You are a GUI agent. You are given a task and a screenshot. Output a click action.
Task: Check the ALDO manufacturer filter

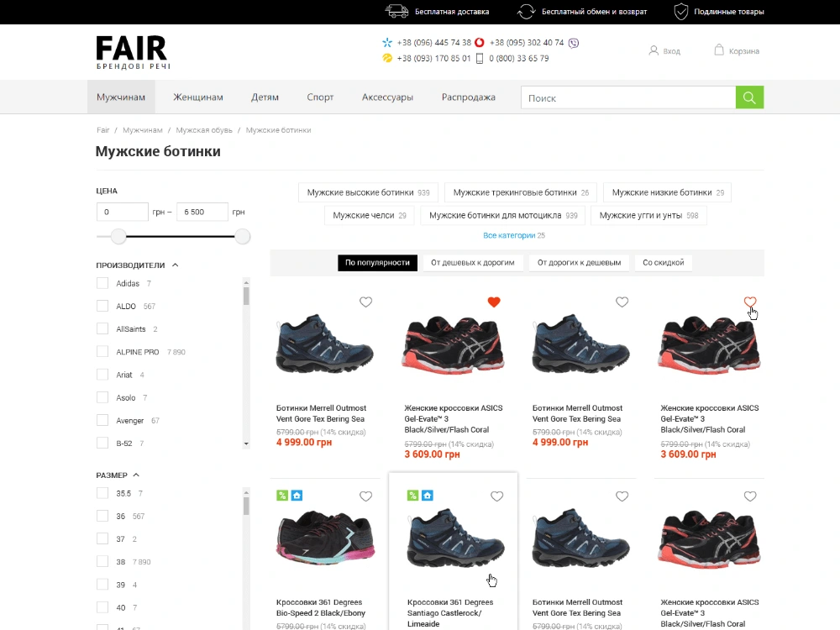(102, 306)
